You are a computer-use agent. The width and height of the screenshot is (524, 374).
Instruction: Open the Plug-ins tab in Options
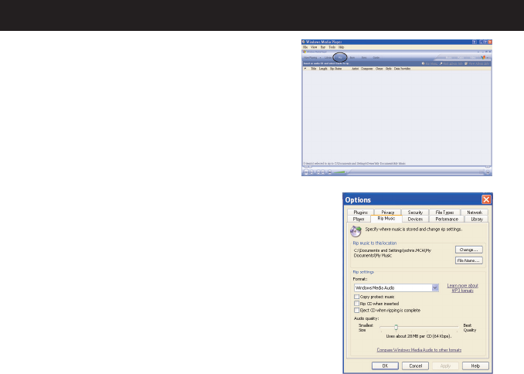(361, 212)
